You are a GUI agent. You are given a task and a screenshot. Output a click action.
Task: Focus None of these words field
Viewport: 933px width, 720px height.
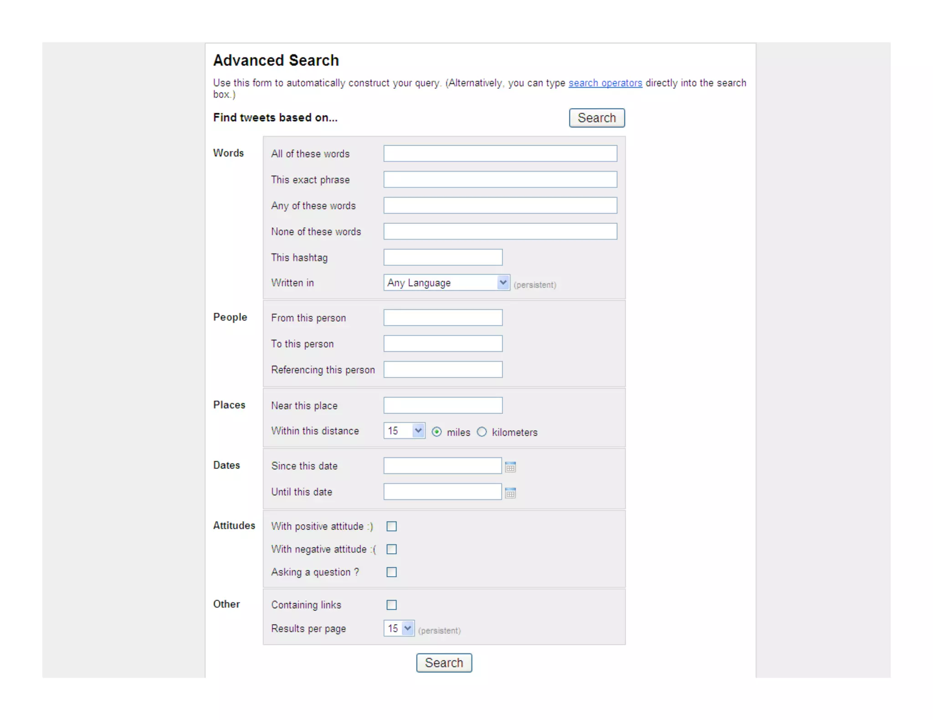tap(500, 231)
